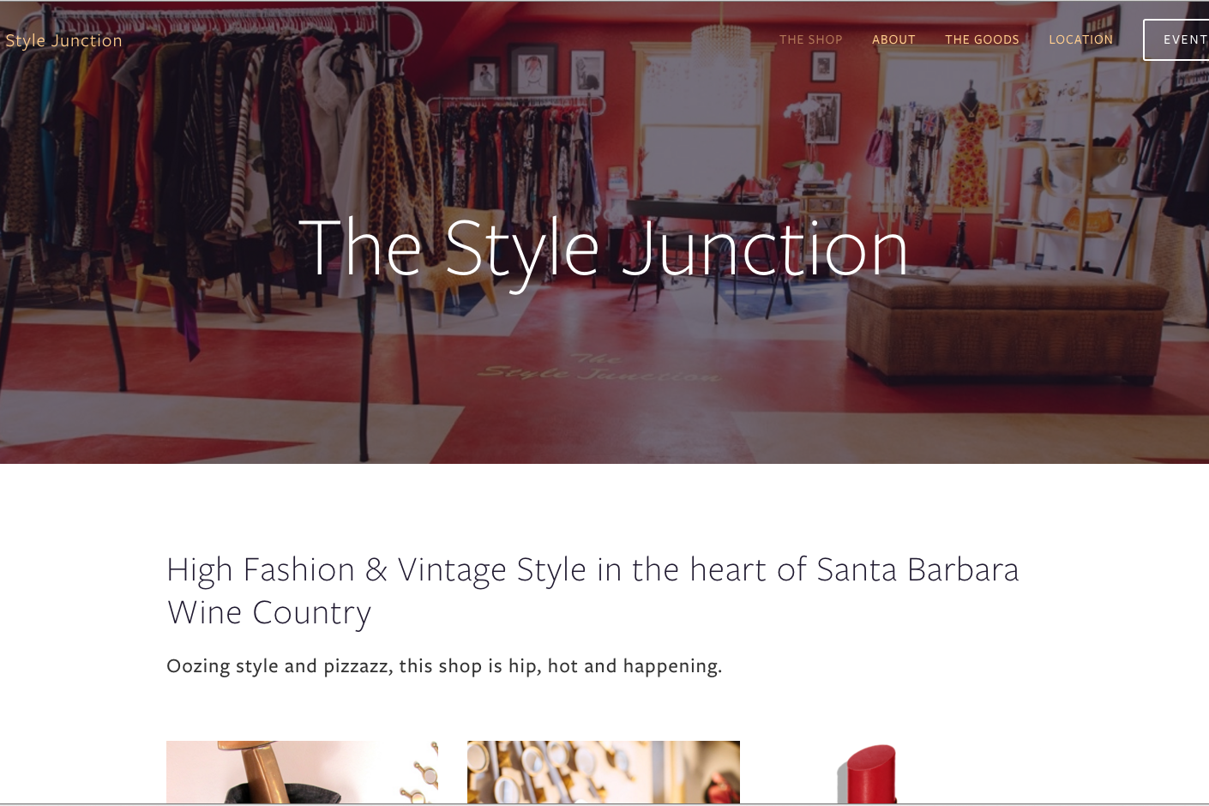Go to the ABOUT page
1209x806 pixels.
pos(893,39)
